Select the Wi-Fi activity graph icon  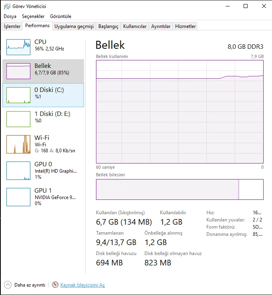18,144
